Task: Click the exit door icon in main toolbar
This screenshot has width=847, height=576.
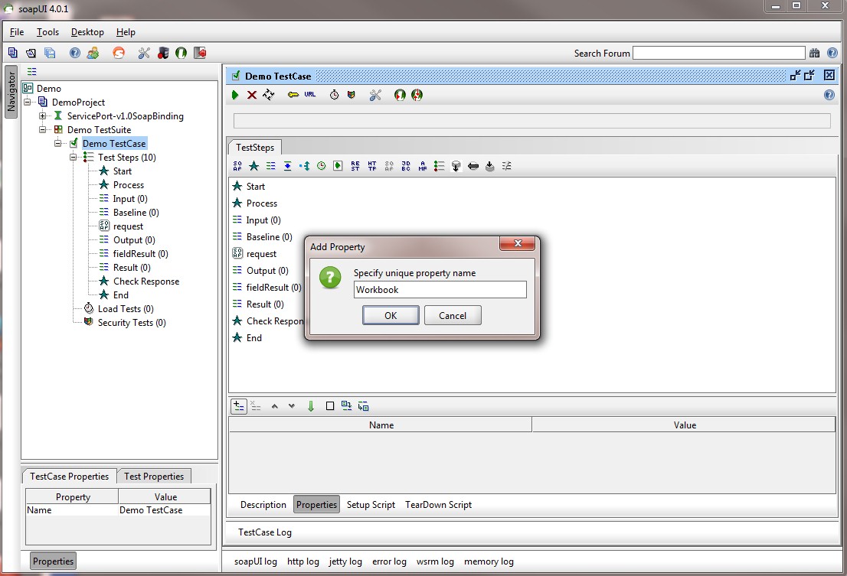Action: click(x=201, y=53)
